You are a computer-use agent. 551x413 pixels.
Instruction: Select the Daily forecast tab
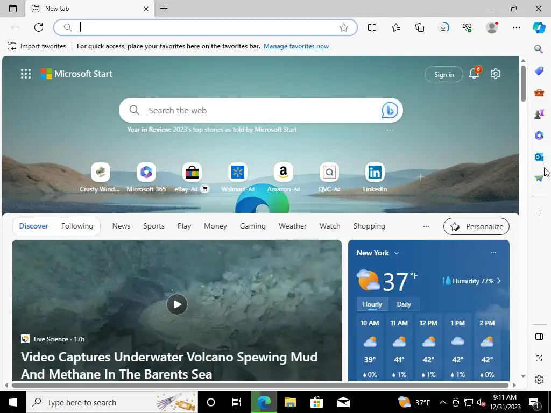coord(404,304)
